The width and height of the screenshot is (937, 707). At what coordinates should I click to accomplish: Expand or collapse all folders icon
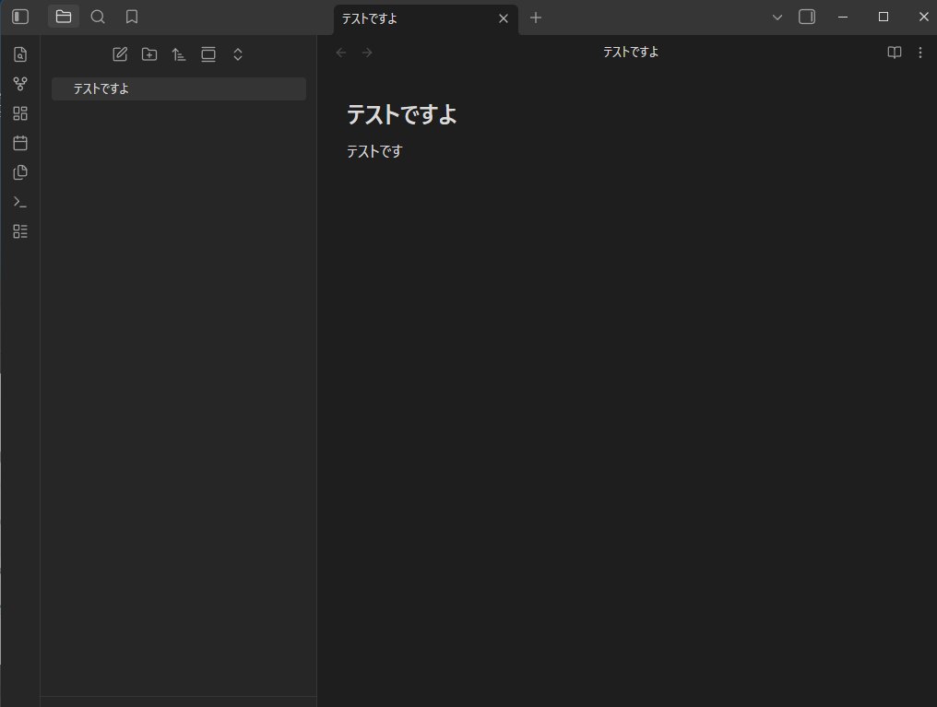pyautogui.click(x=238, y=54)
